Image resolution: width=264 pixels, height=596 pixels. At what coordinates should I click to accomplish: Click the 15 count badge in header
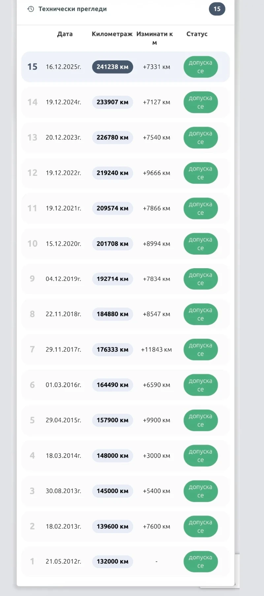pos(217,9)
